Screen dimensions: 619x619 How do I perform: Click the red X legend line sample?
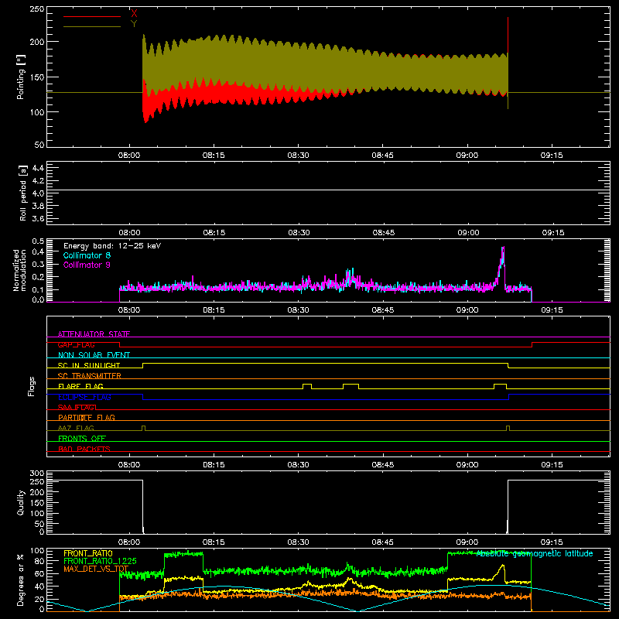92,16
